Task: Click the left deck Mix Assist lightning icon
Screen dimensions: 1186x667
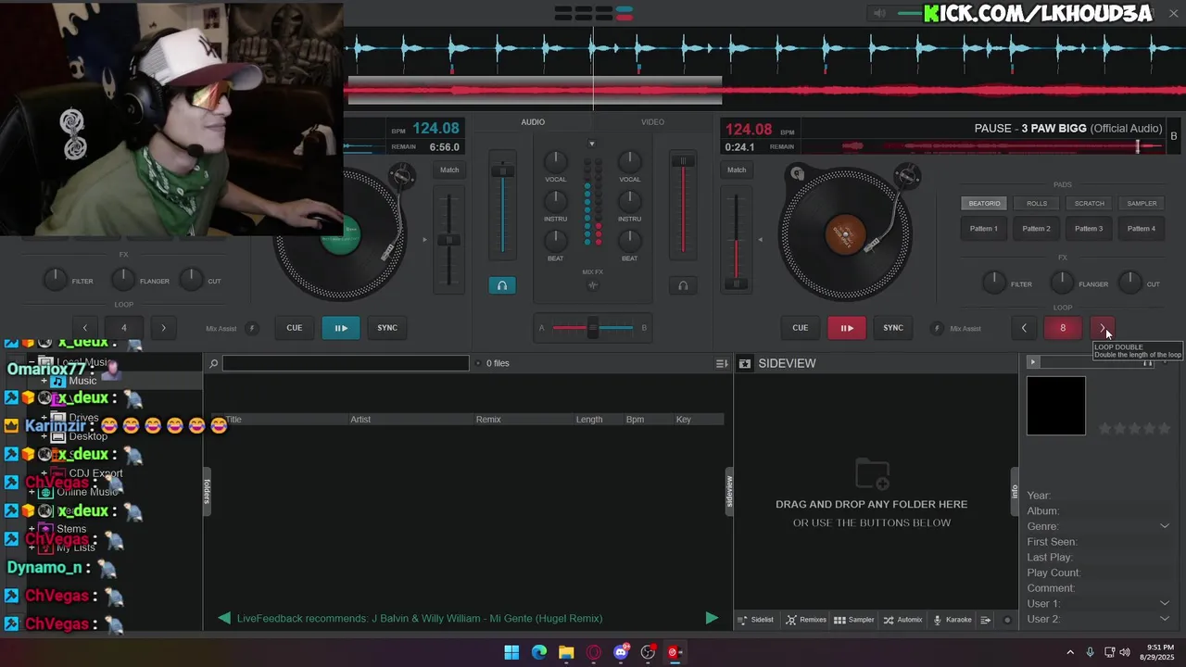Action: 252,328
